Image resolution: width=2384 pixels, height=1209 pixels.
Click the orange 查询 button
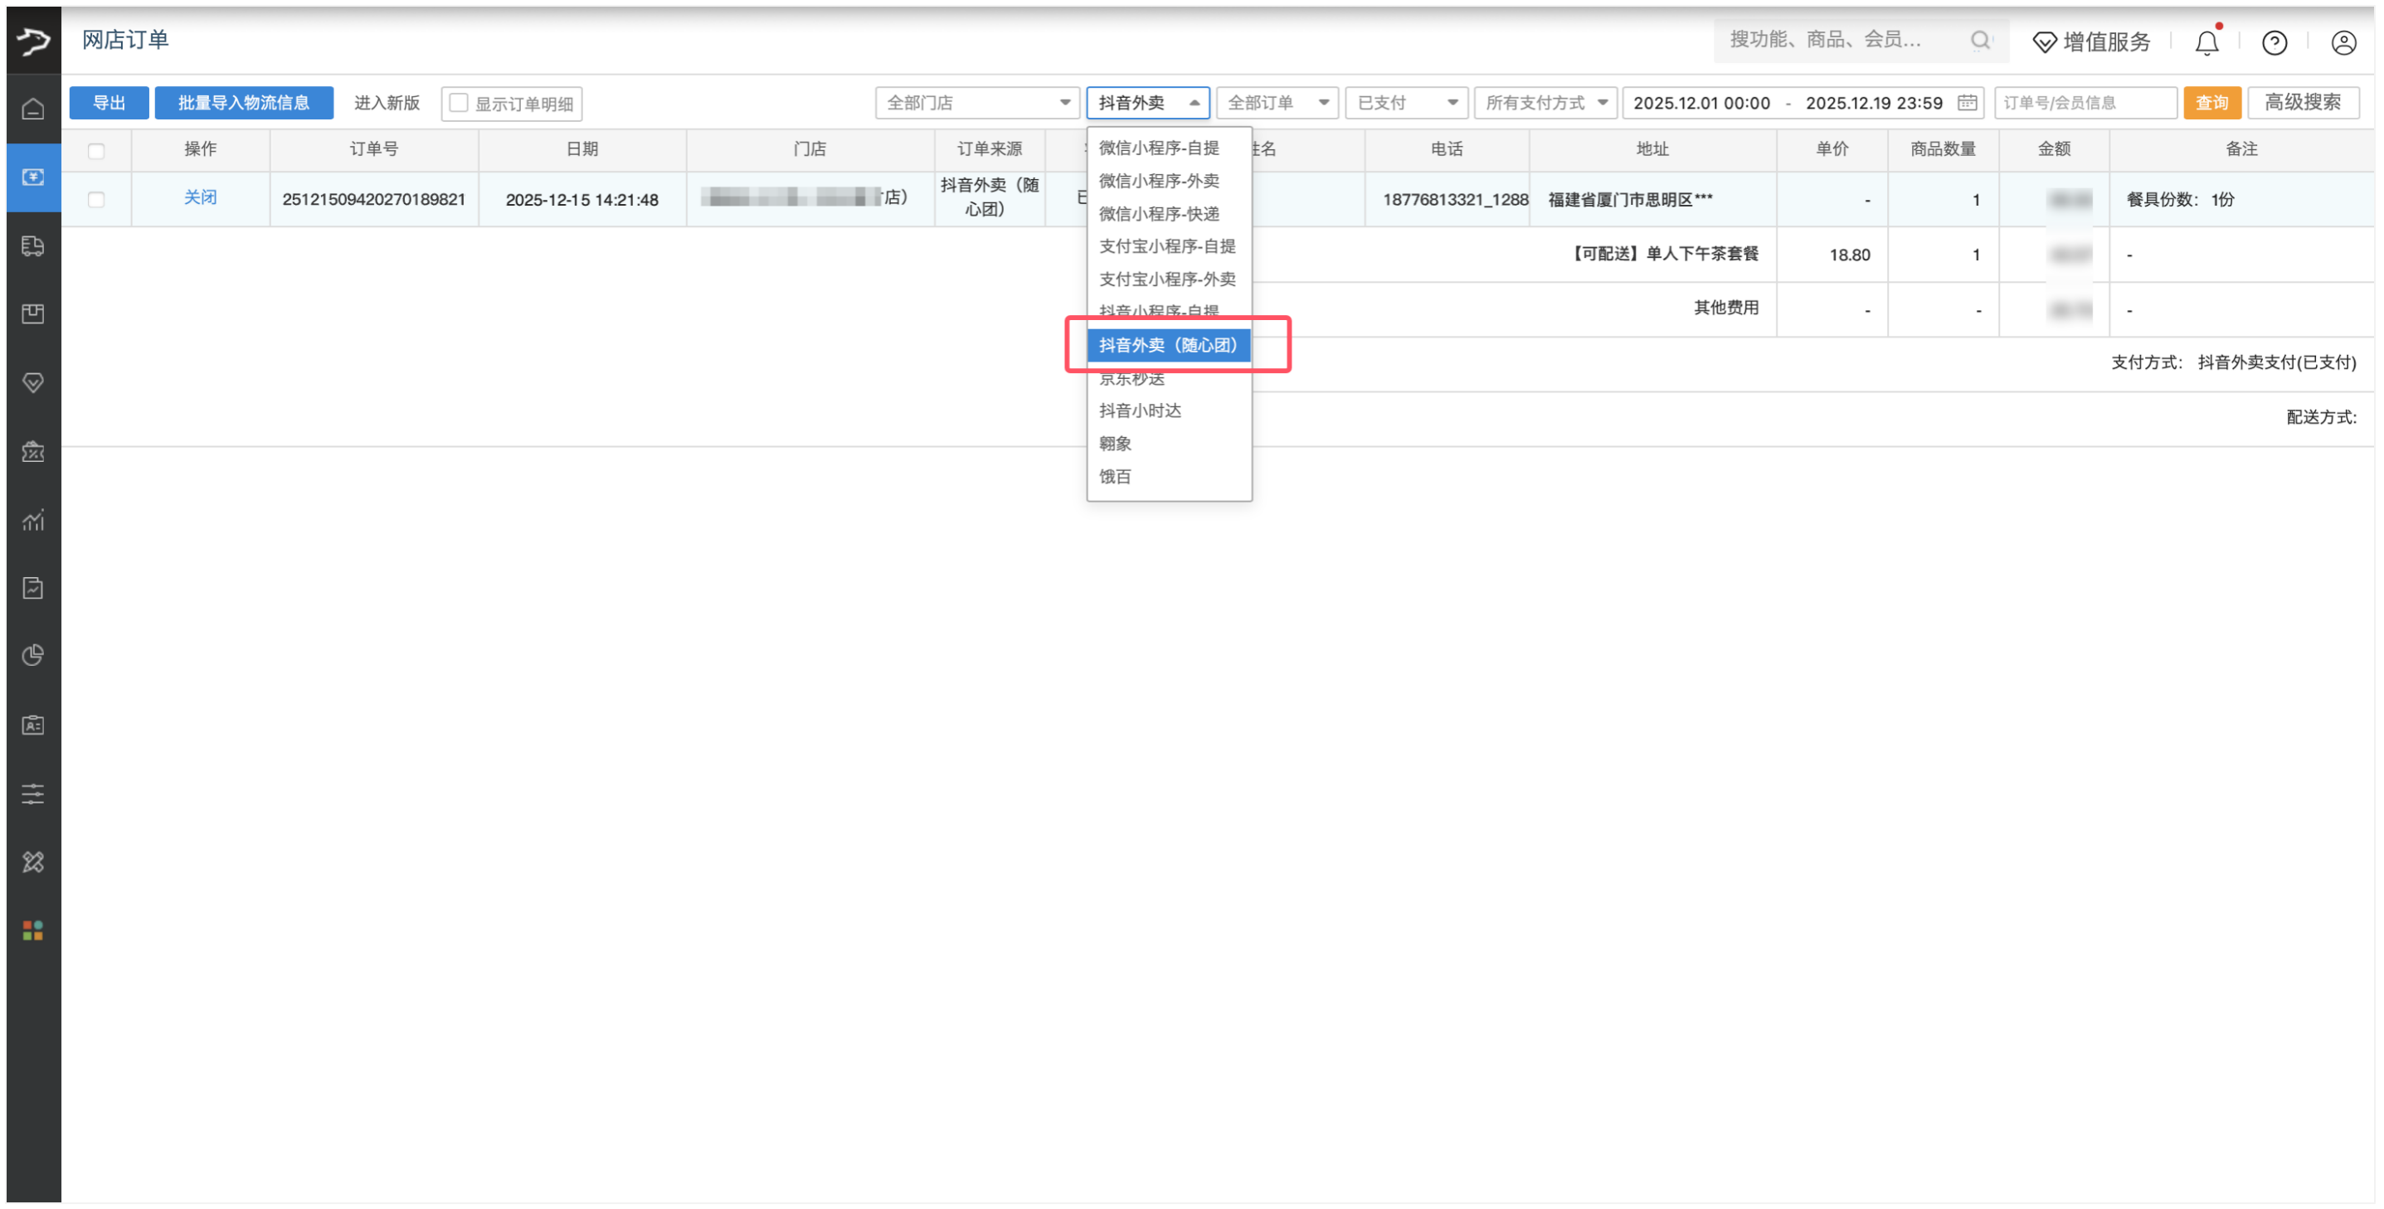(2211, 103)
